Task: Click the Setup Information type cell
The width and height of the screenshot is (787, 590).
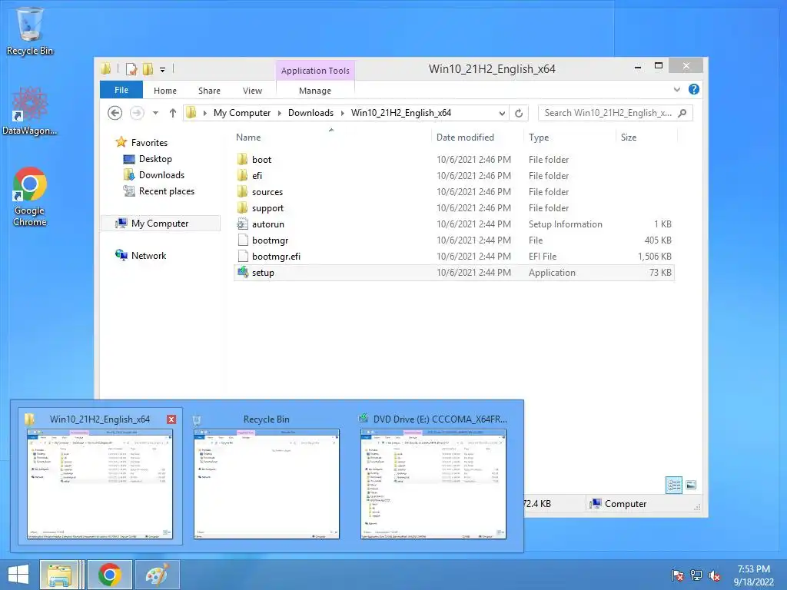Action: [x=565, y=224]
